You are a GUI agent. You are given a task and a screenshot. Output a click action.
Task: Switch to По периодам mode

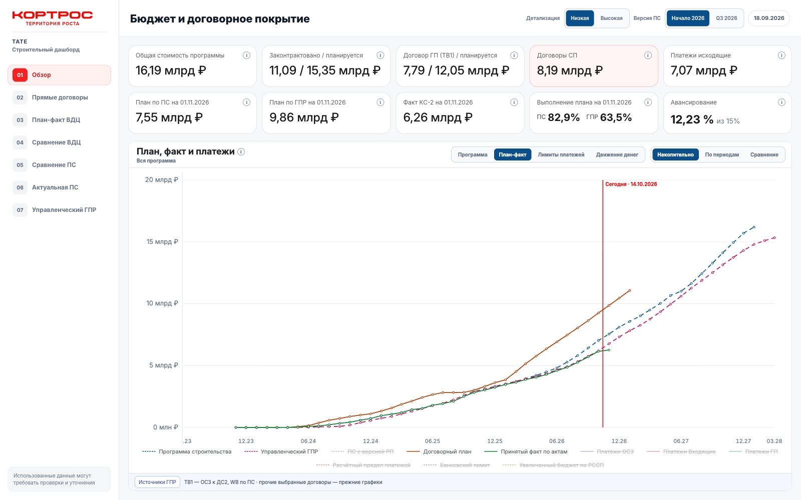click(722, 155)
